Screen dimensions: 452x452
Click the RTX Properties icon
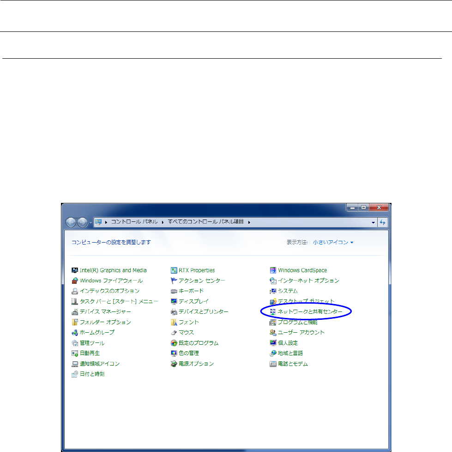tap(174, 270)
